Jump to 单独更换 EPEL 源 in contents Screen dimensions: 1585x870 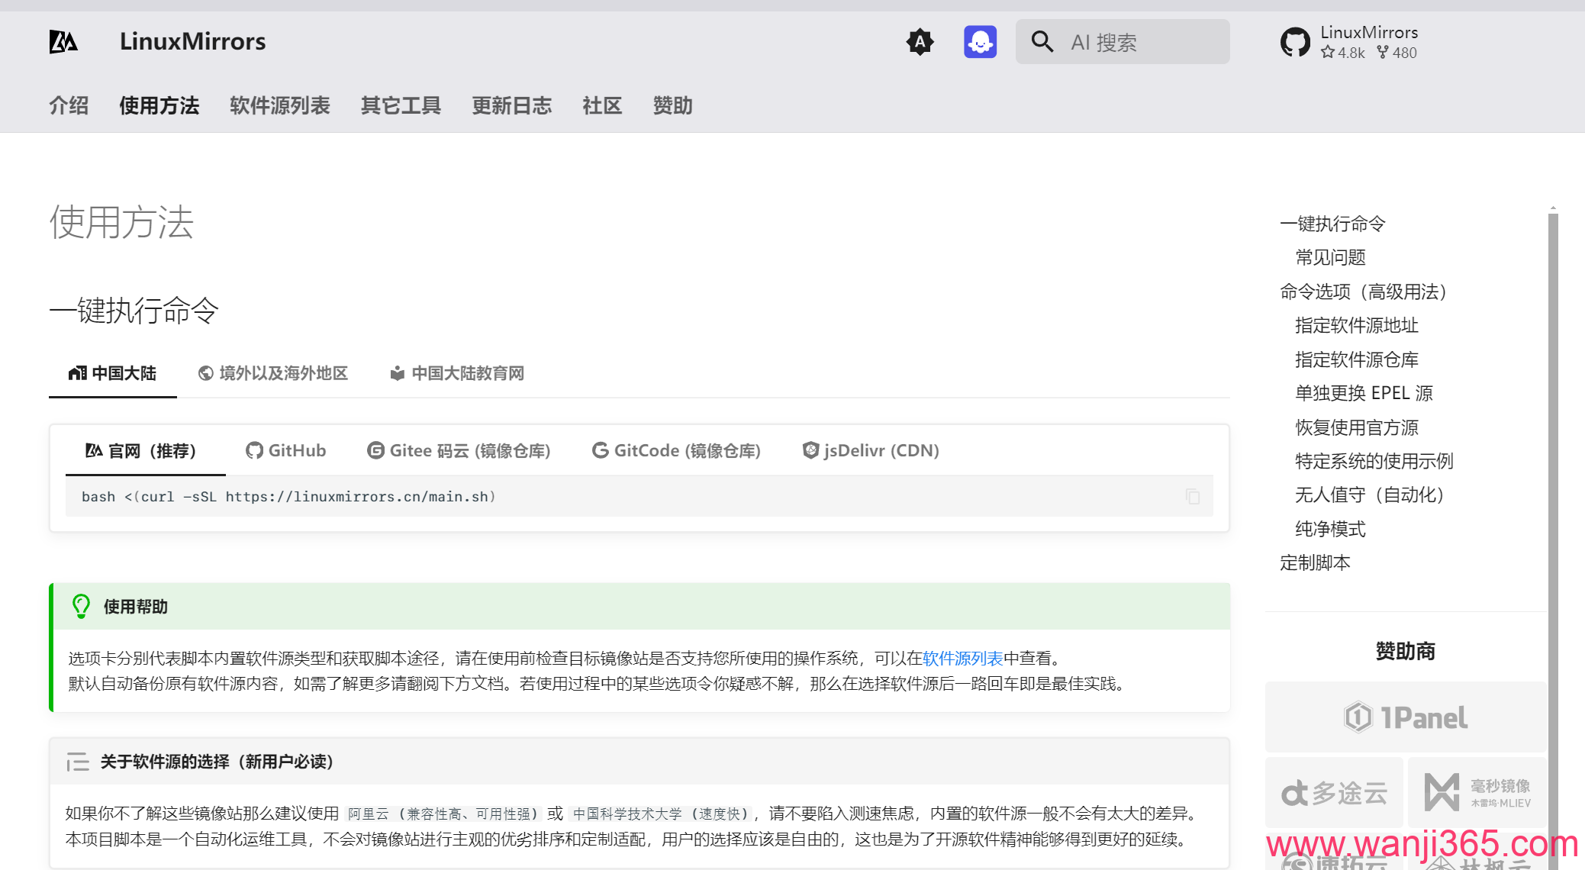pos(1364,393)
